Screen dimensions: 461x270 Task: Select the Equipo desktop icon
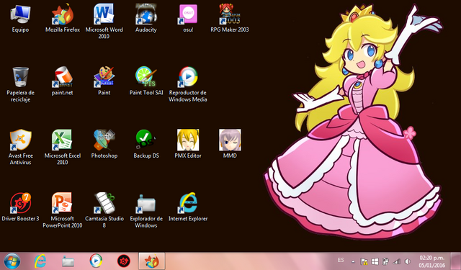click(20, 18)
